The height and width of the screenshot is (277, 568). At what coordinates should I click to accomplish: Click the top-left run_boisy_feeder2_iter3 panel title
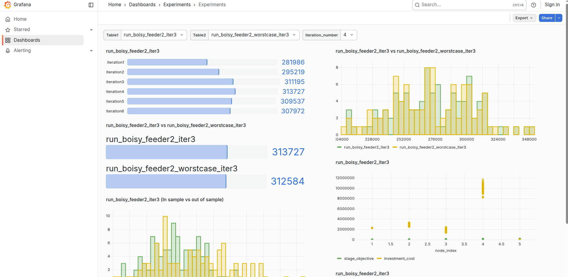133,51
